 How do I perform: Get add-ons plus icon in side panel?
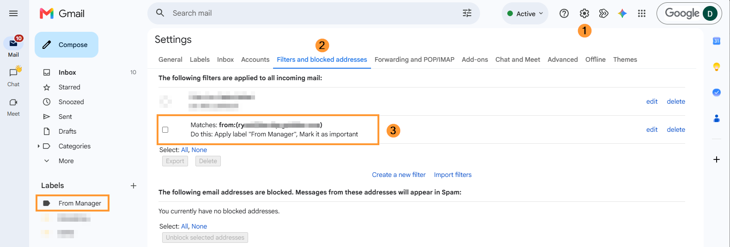[717, 159]
